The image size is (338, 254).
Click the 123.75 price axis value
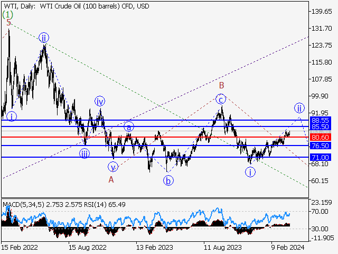(x=322, y=46)
